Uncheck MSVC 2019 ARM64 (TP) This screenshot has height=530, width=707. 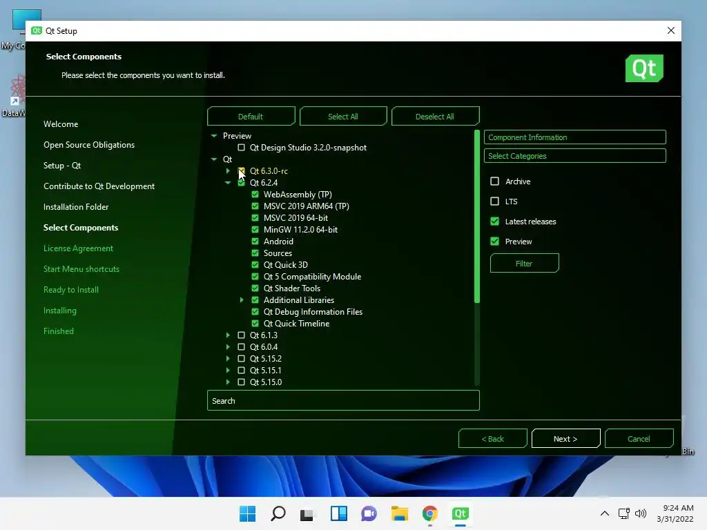(x=255, y=206)
